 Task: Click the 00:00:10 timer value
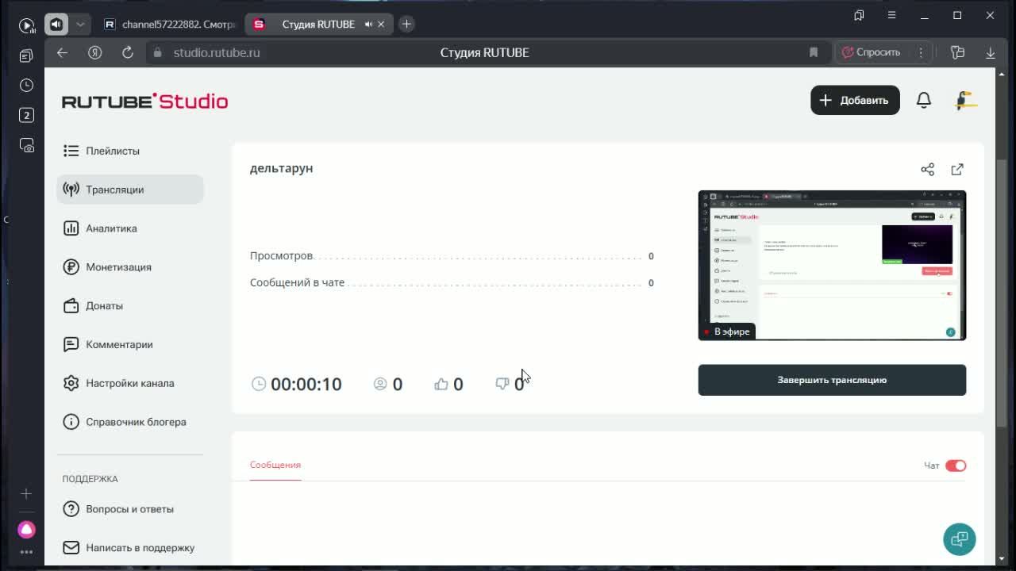(306, 385)
